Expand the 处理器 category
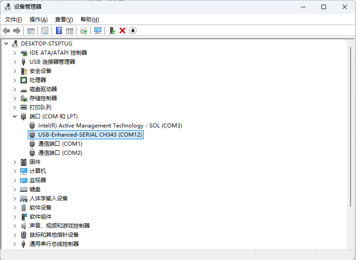The image size is (356, 260). pos(15,80)
